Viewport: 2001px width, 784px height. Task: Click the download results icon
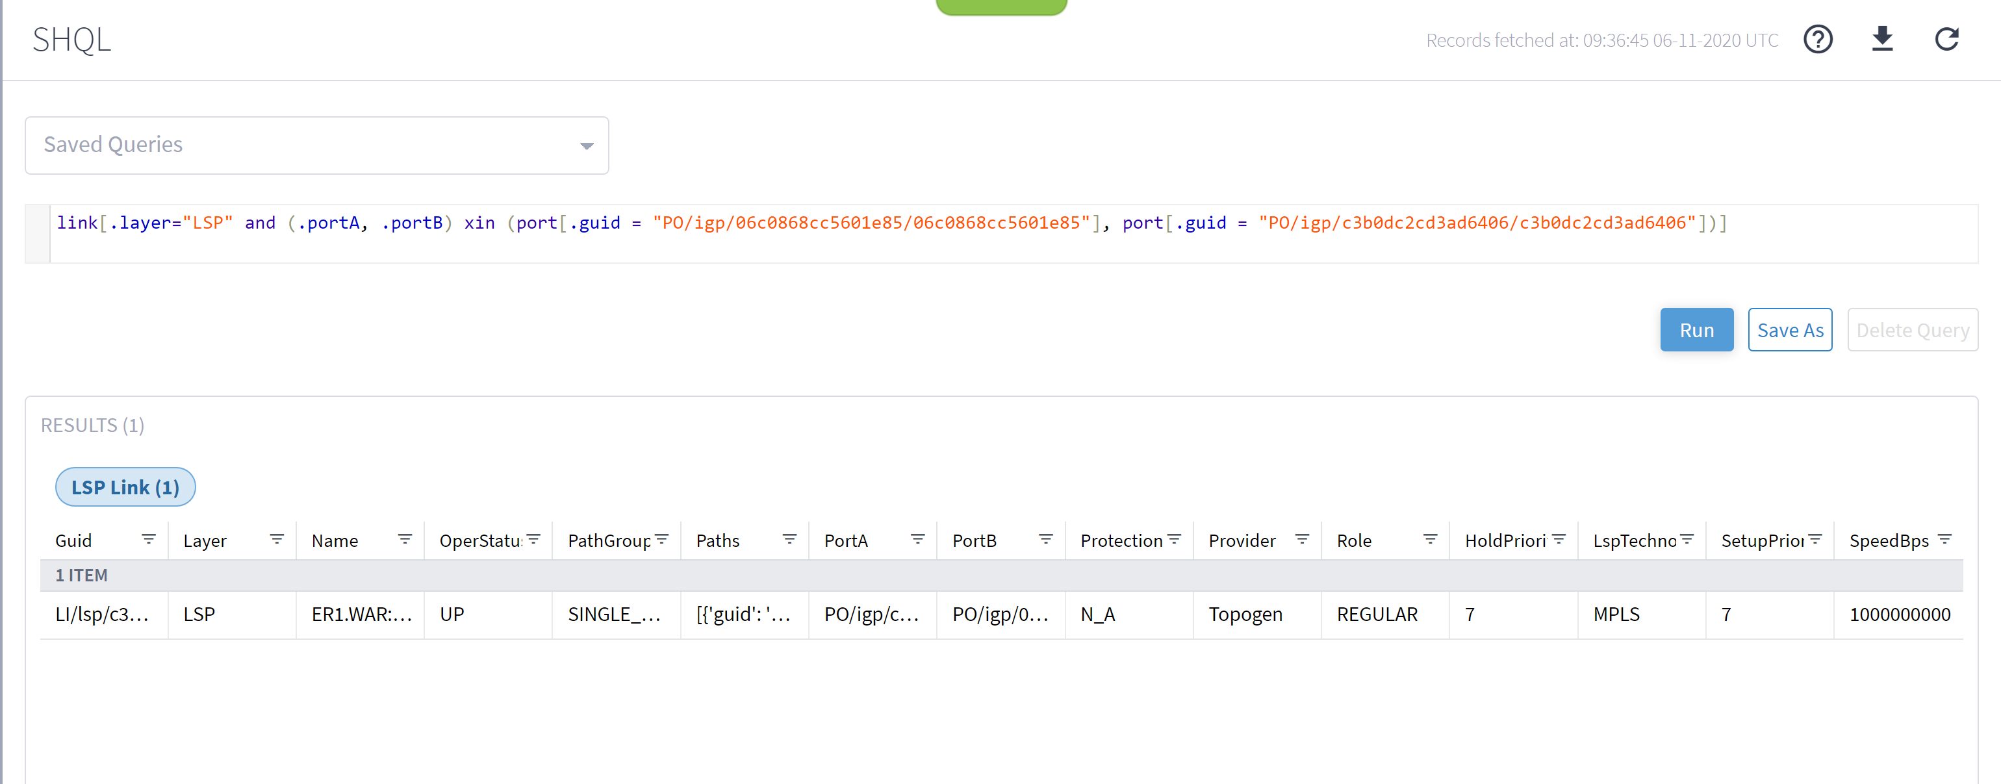1881,39
